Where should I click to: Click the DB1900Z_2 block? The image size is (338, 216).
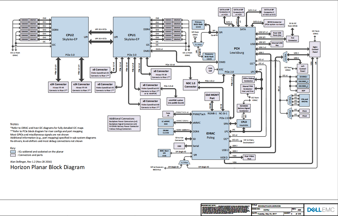click(x=303, y=86)
